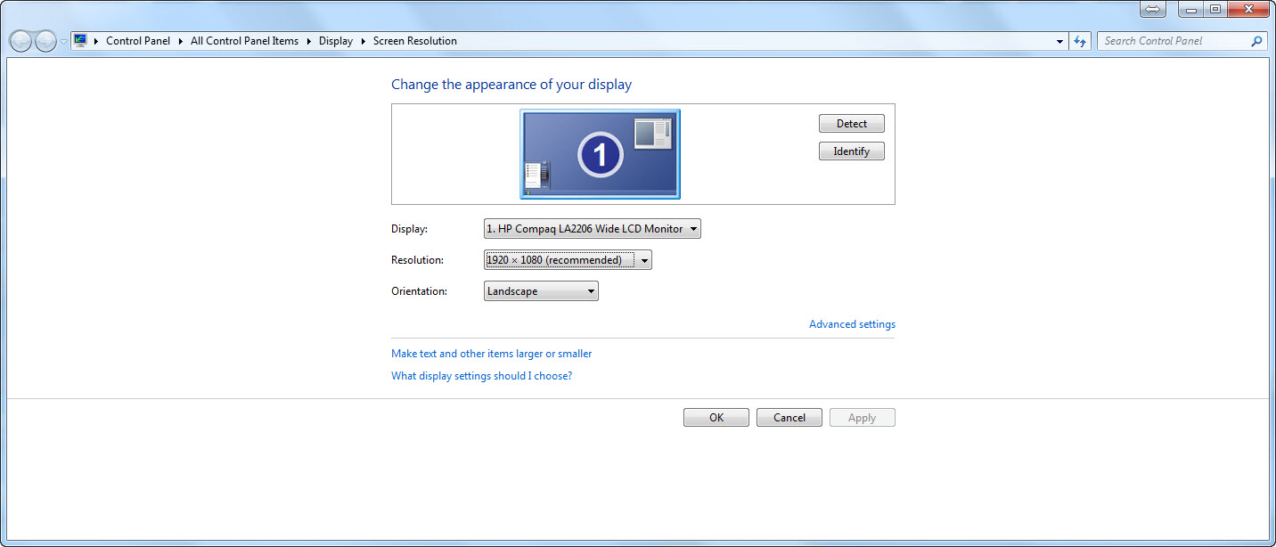Refresh the Control Panel page

(1080, 41)
